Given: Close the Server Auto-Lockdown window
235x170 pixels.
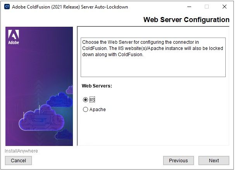Looking at the screenshot, I should (225, 7).
